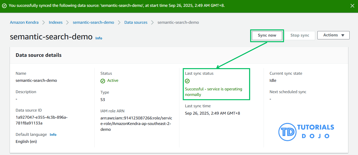Click the IAM role ARN value
This screenshot has height=155, width=358.
(136, 124)
